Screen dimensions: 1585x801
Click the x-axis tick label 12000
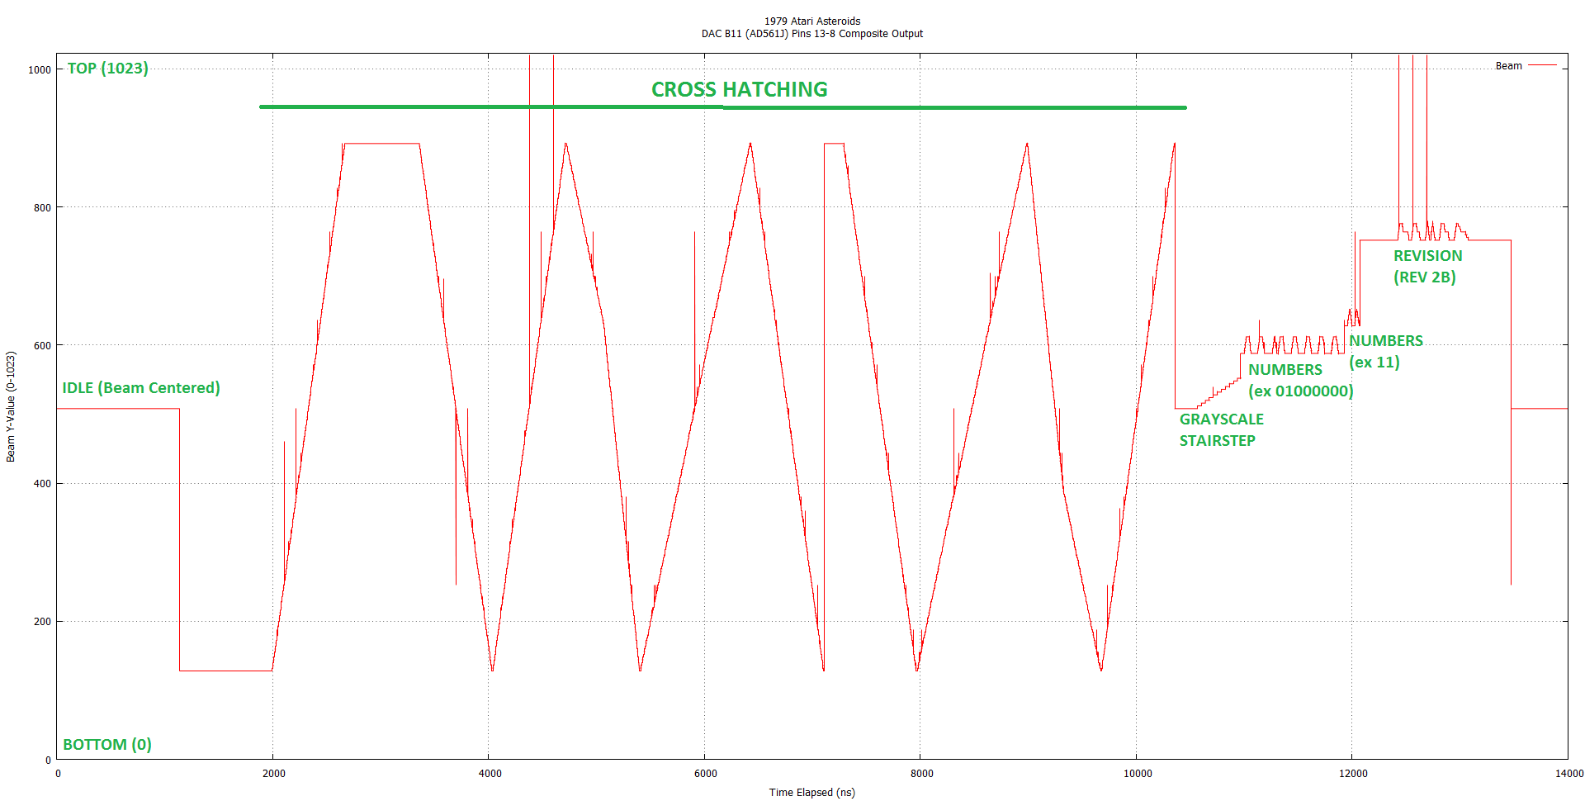tap(1353, 774)
